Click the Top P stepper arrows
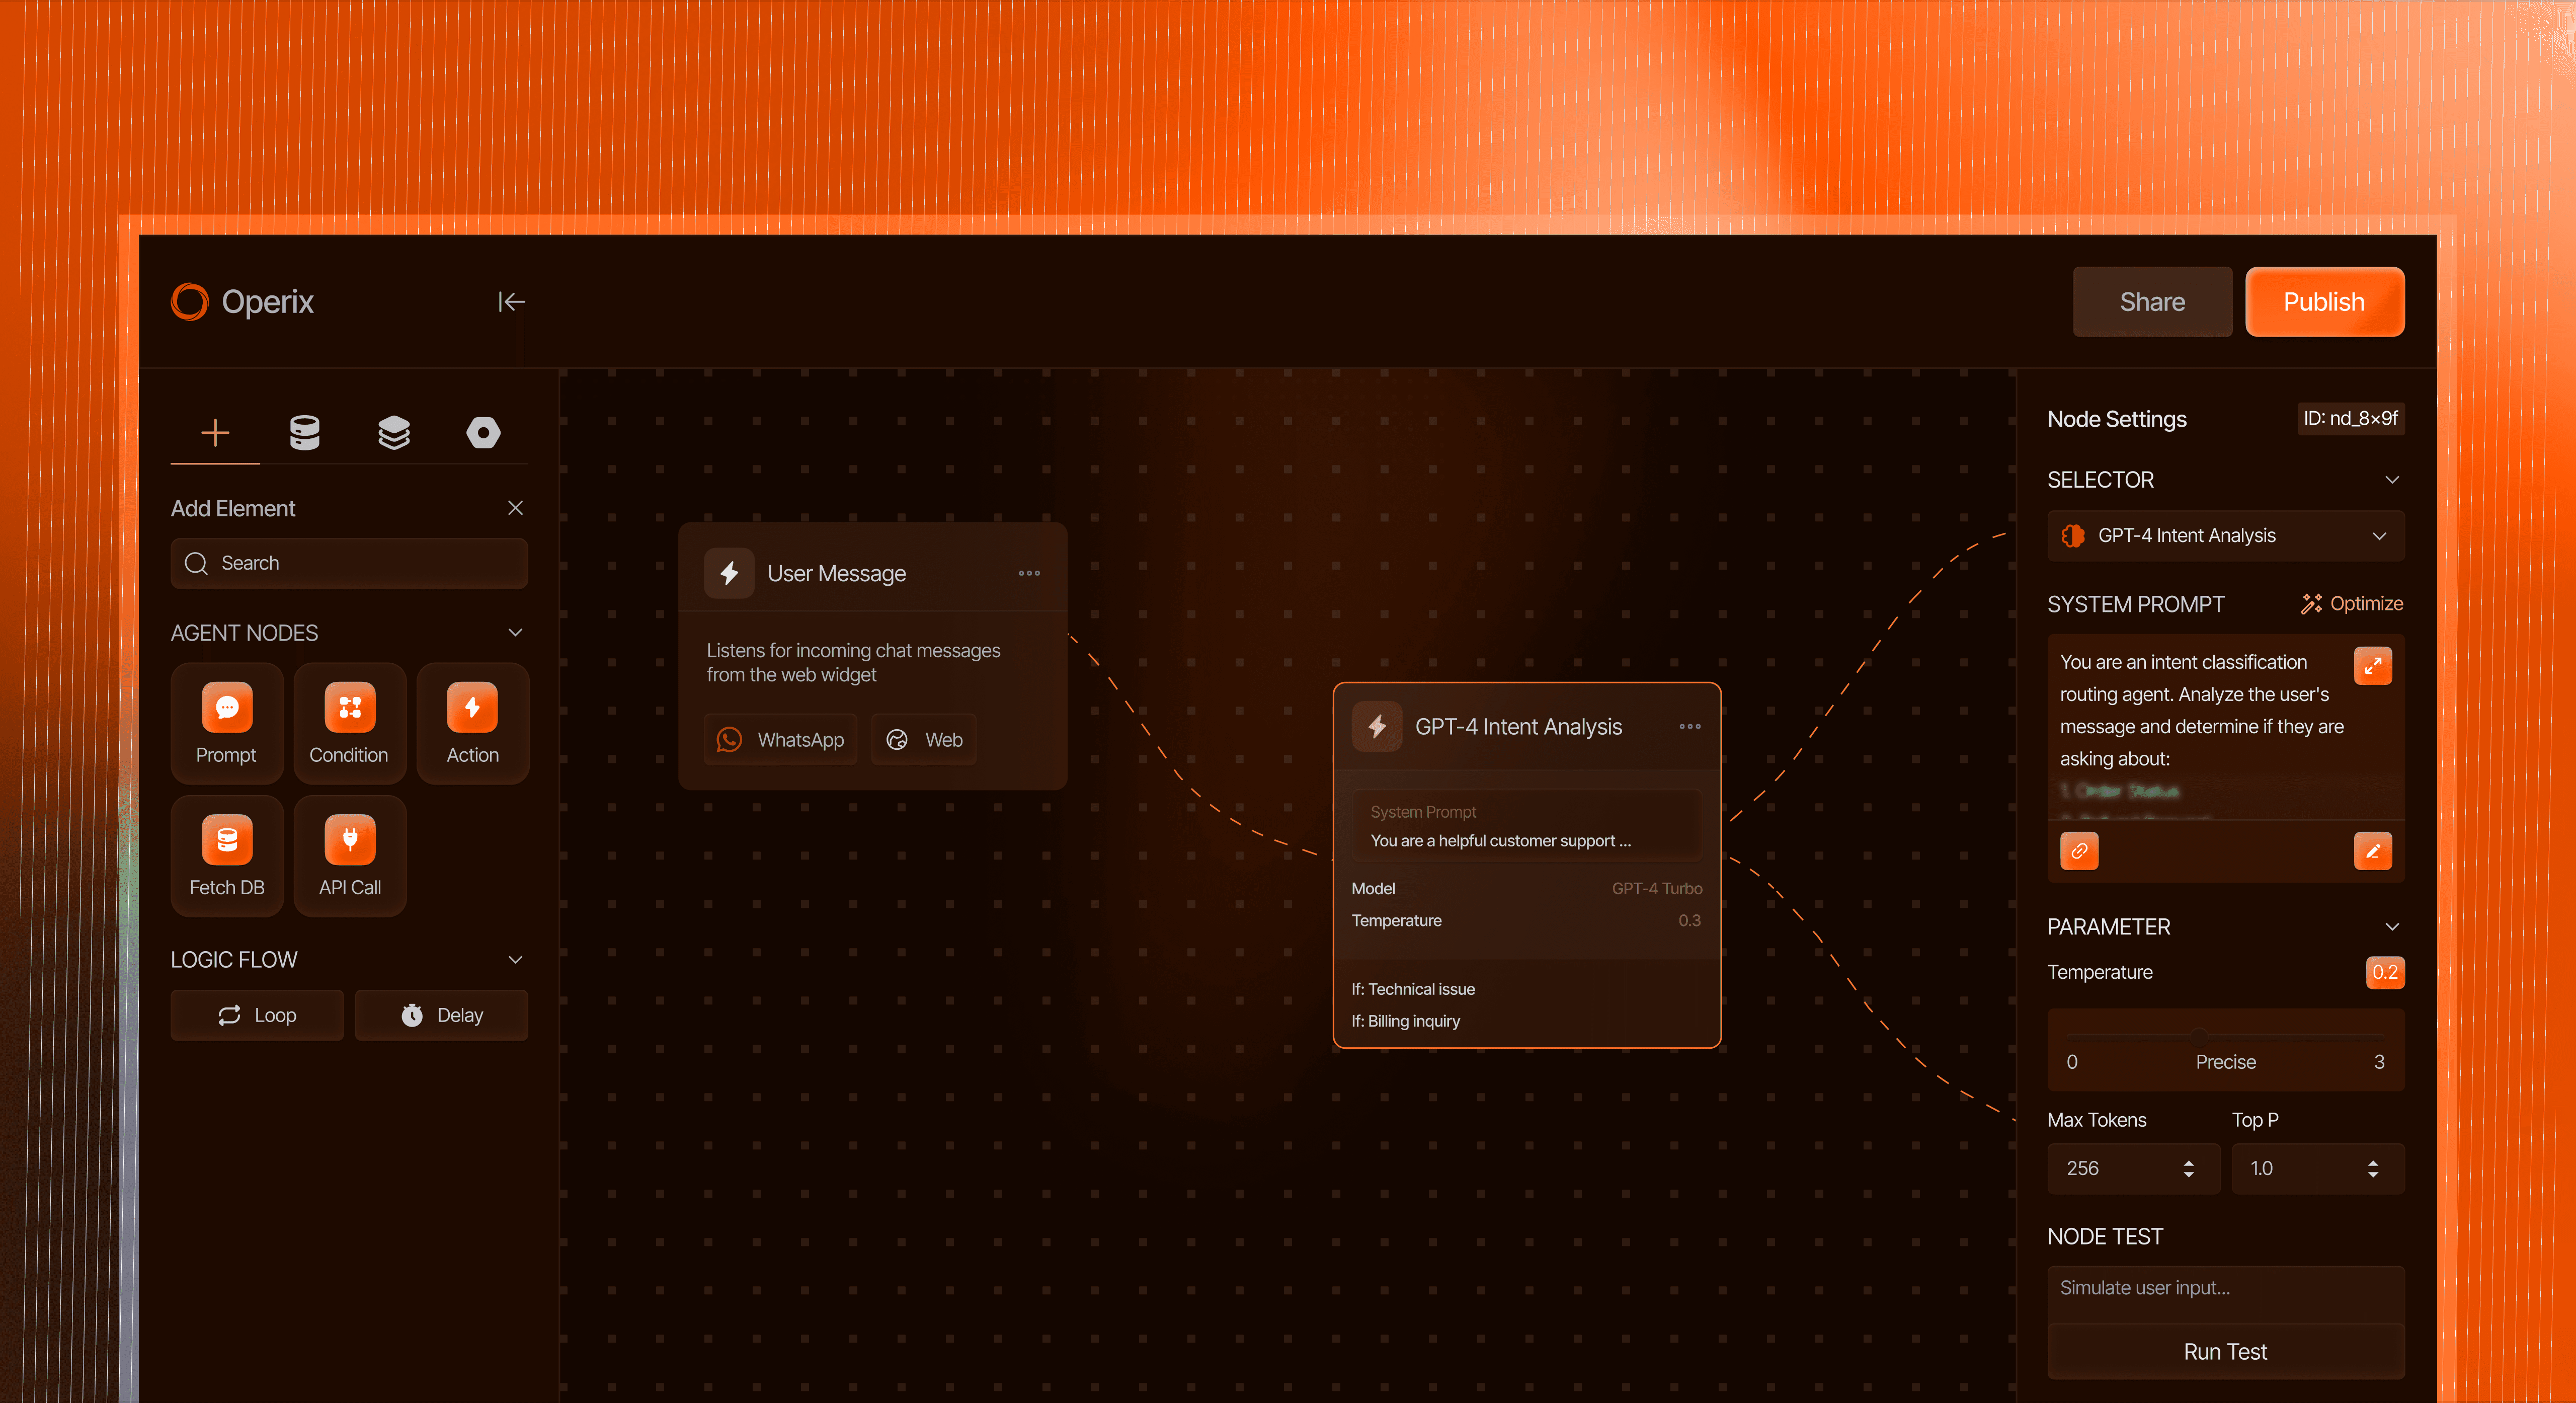The width and height of the screenshot is (2576, 1403). [x=2372, y=1169]
